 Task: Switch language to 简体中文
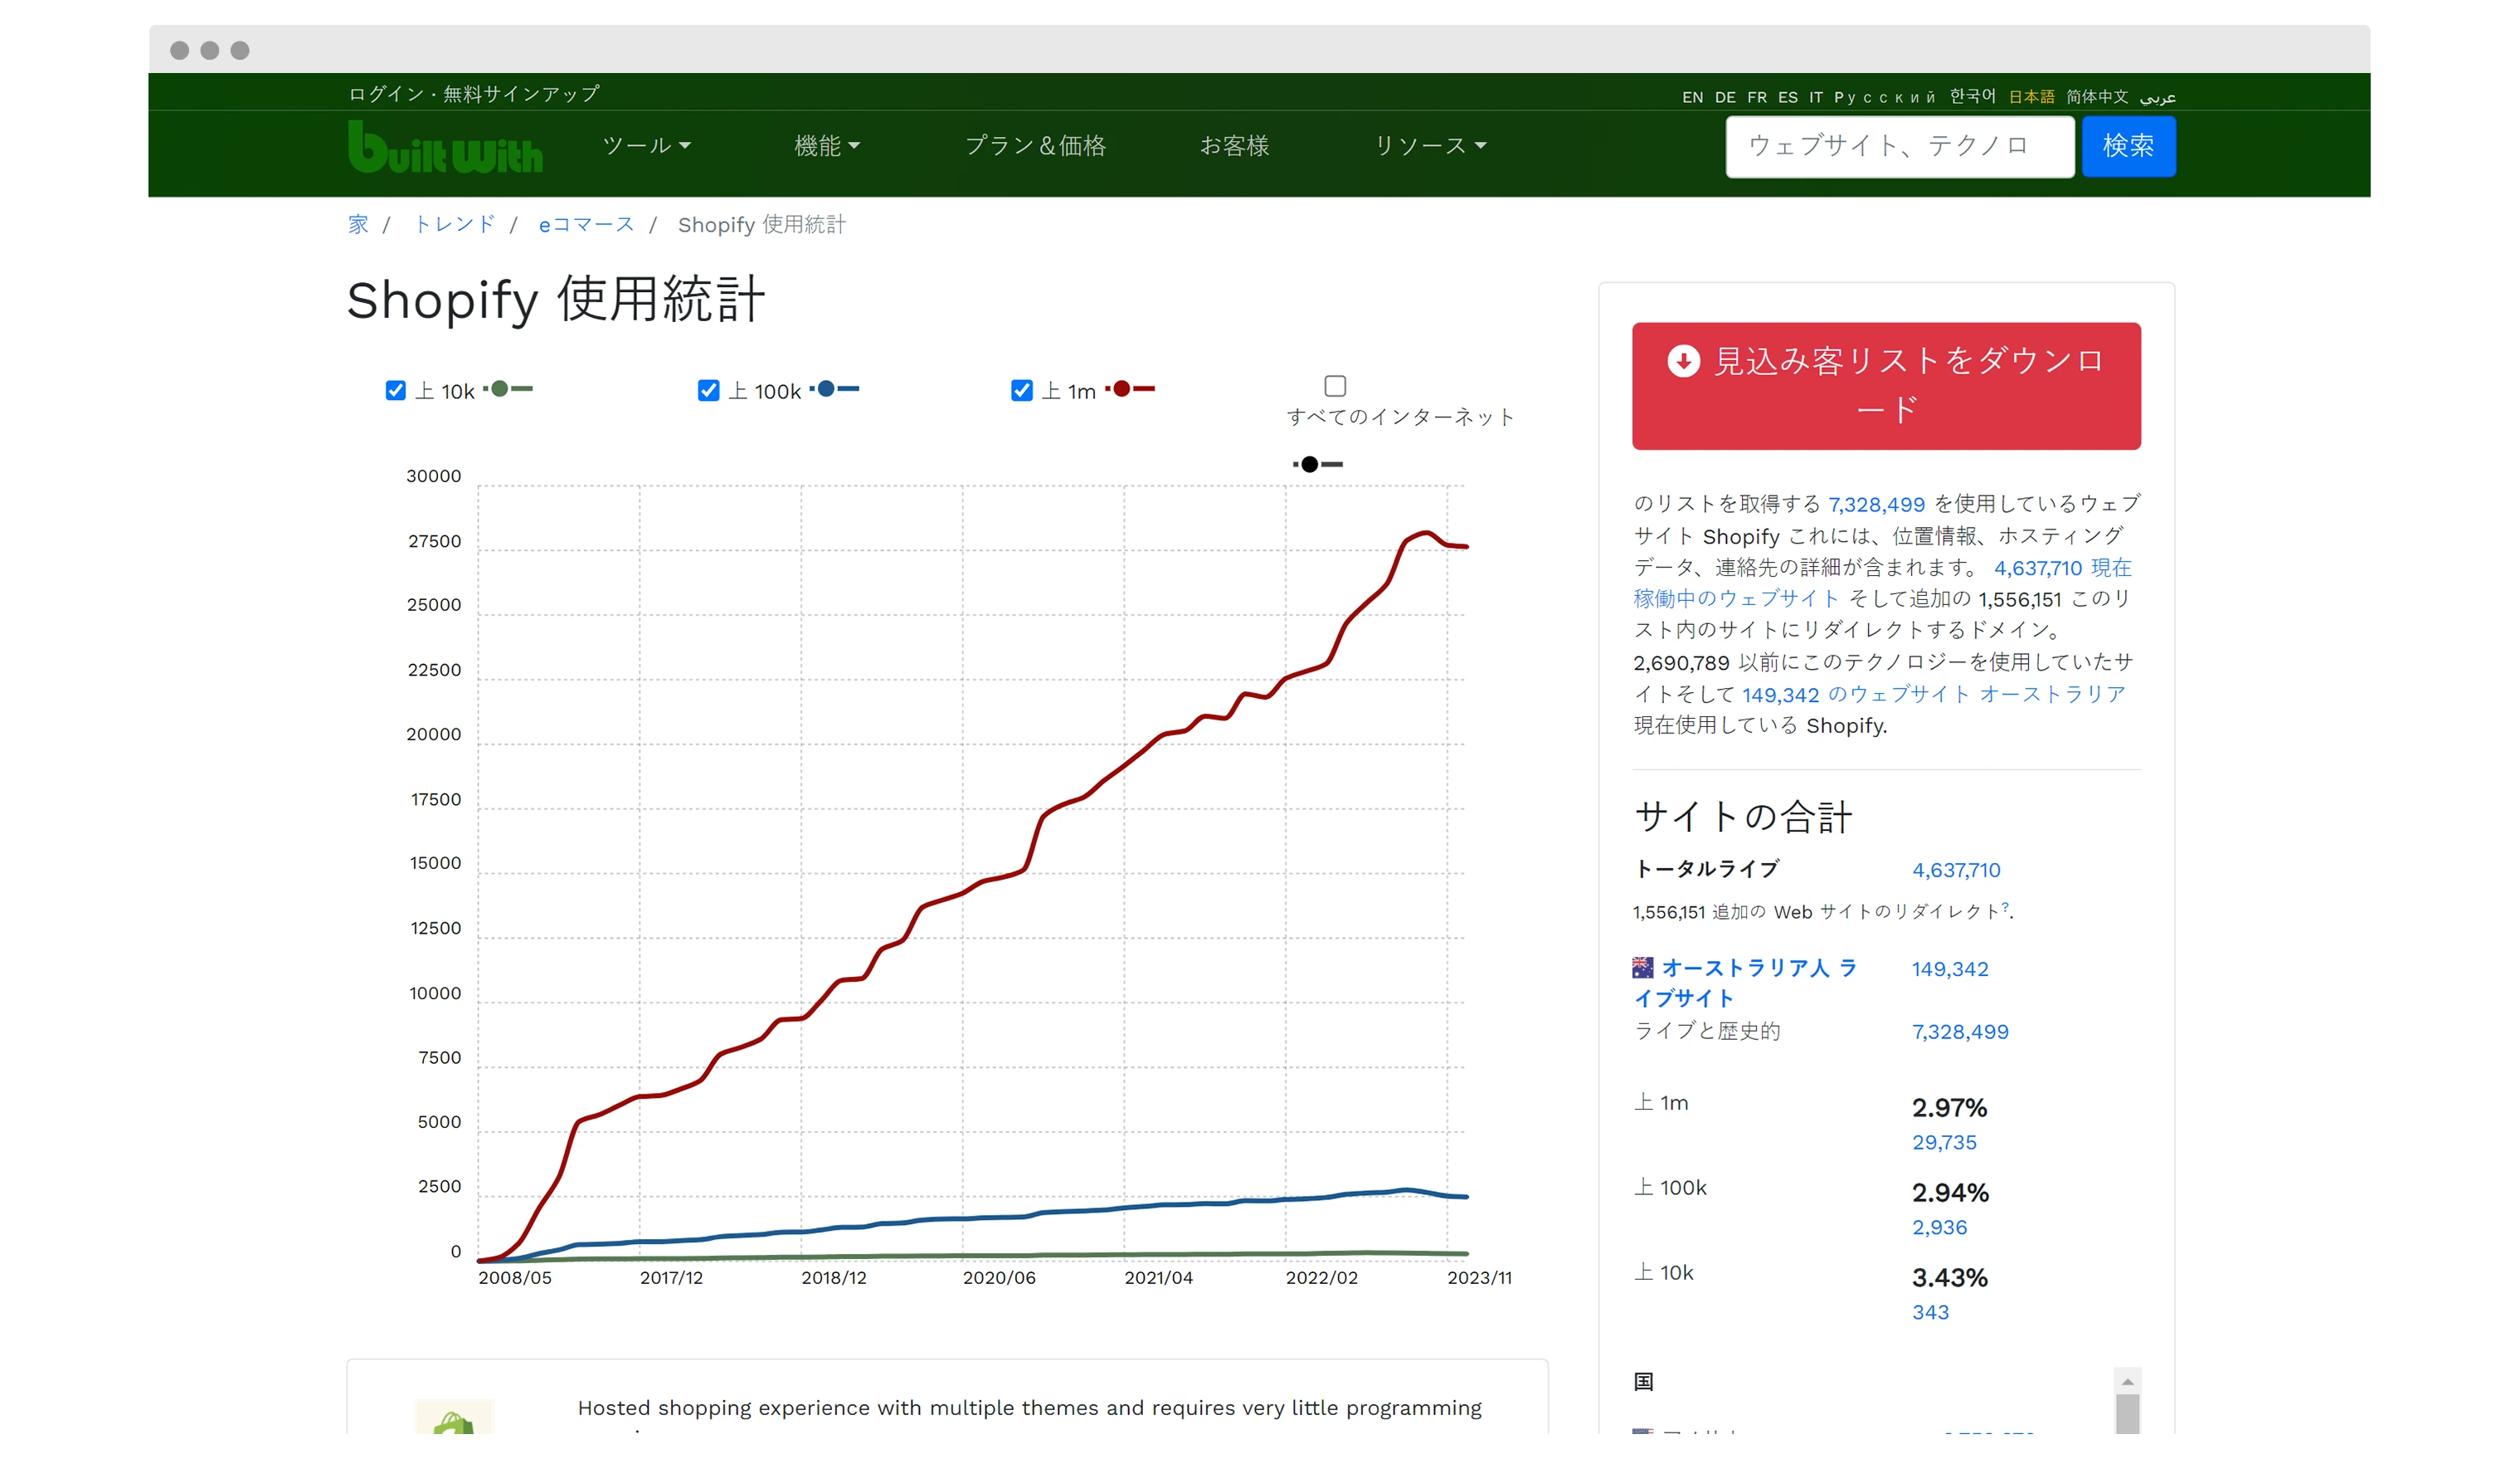click(x=2097, y=97)
